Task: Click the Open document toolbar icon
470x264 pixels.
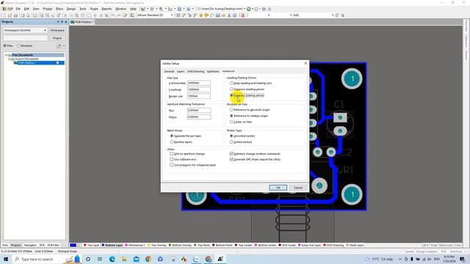Action: [10, 15]
